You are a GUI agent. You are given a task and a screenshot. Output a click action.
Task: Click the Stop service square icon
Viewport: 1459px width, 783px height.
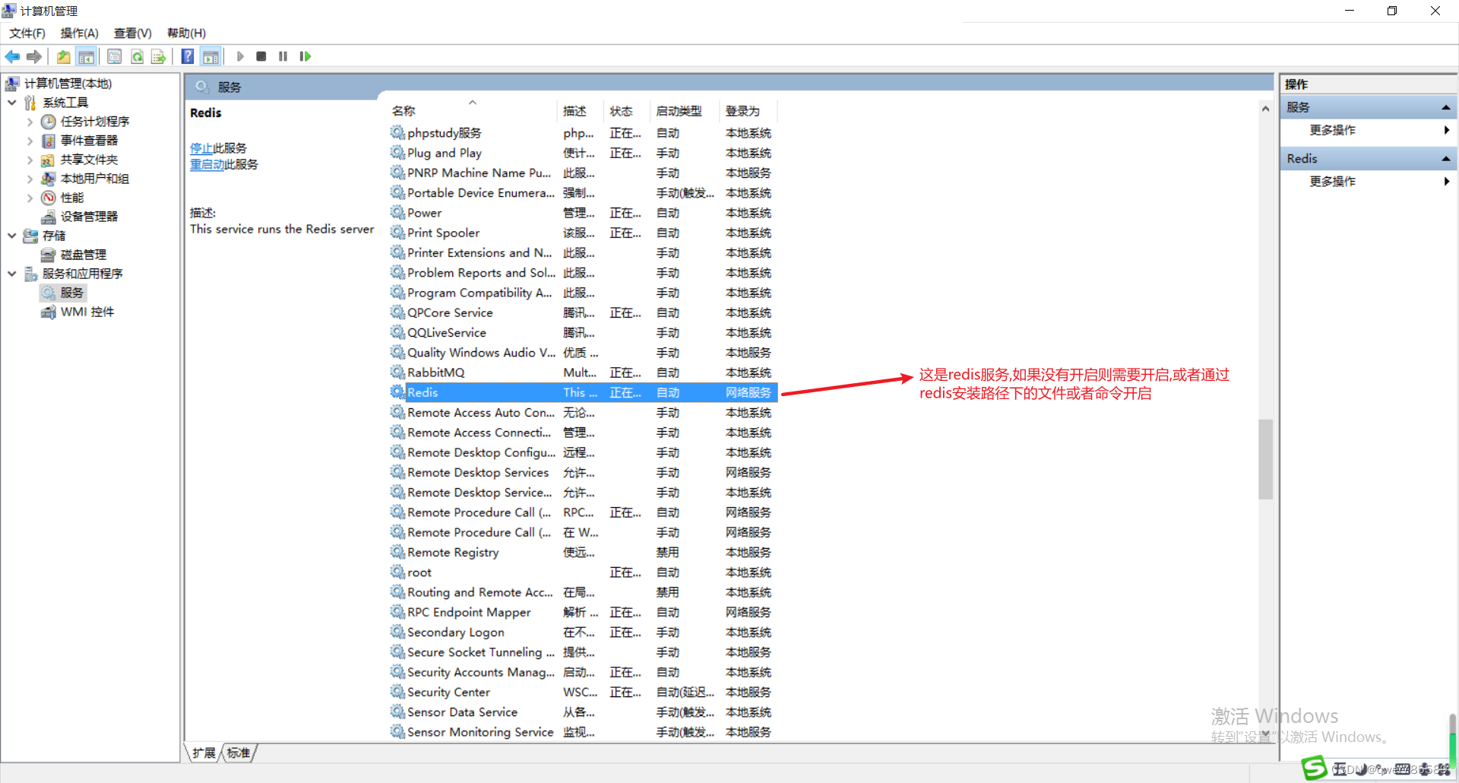261,56
